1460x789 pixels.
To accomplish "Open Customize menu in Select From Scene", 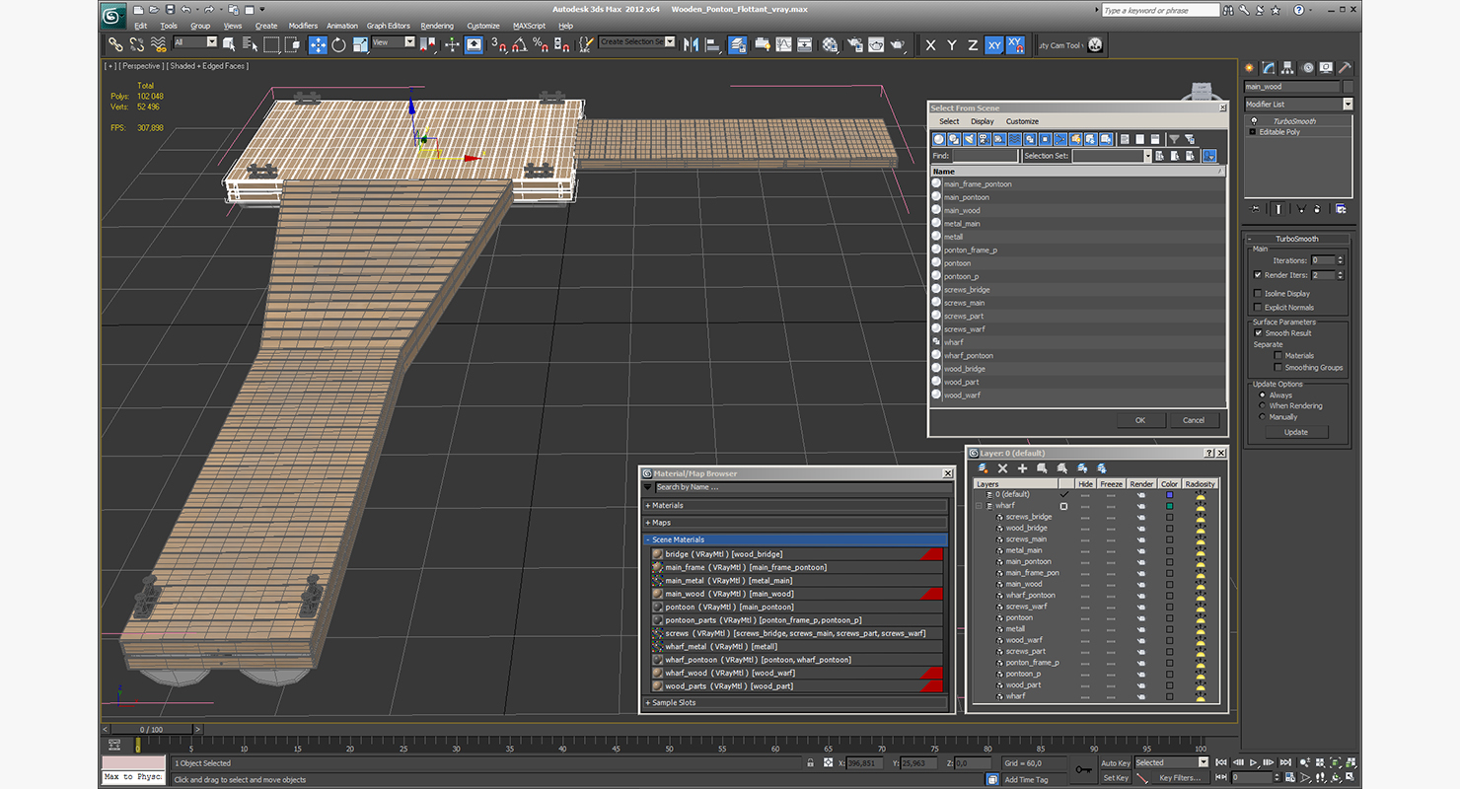I will click(x=1022, y=121).
